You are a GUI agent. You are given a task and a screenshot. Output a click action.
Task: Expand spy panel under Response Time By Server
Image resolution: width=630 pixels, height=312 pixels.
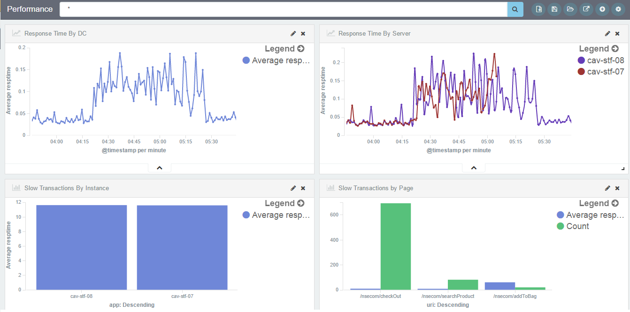pos(474,168)
